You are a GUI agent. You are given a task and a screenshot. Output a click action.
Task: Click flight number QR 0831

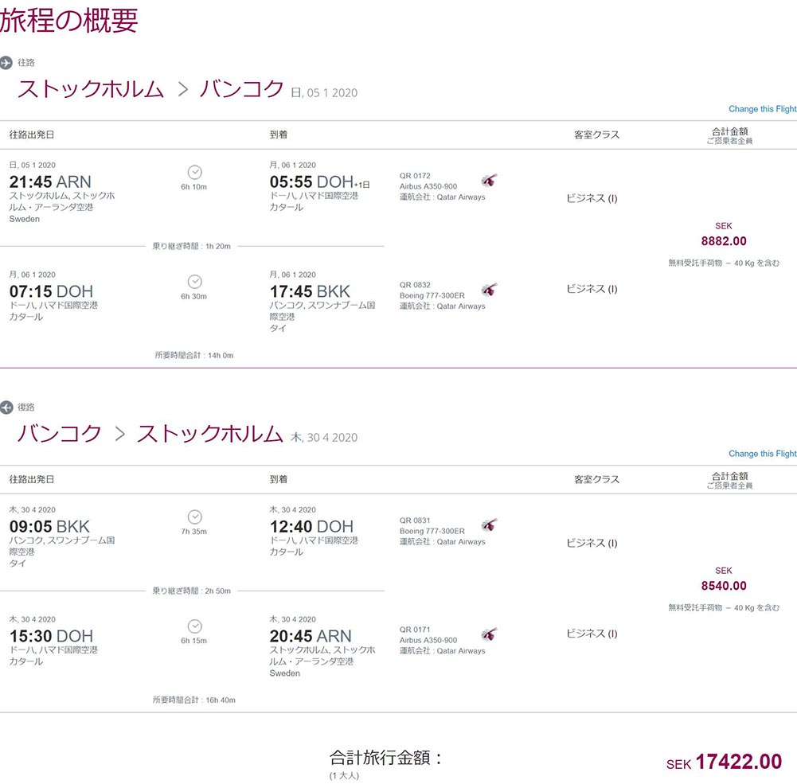pyautogui.click(x=415, y=521)
